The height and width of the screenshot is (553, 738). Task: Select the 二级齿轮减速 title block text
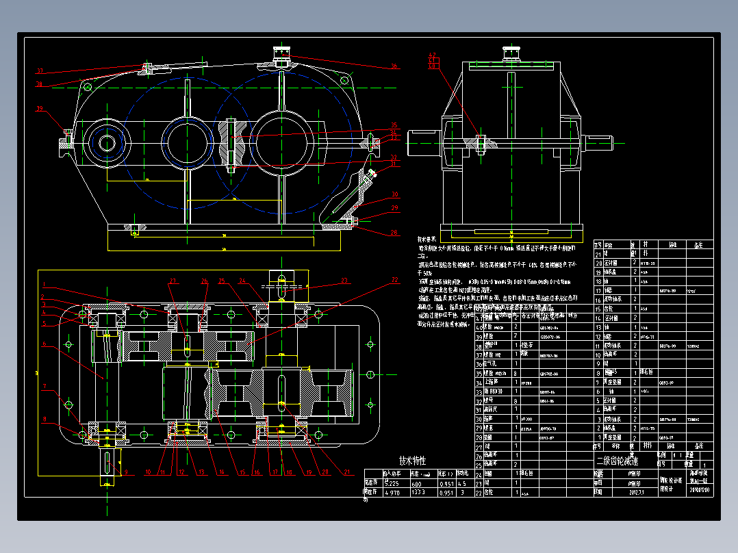click(618, 461)
